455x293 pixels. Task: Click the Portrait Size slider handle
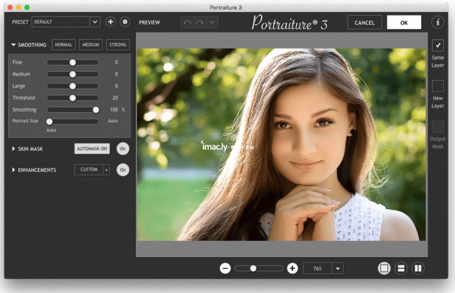click(49, 121)
